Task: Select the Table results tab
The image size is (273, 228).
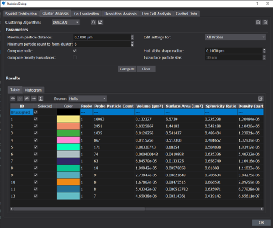Action: [x=15, y=90]
